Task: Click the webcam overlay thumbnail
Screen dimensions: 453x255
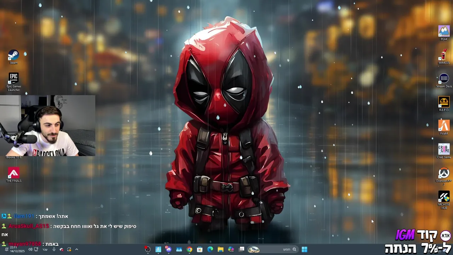Action: point(47,125)
